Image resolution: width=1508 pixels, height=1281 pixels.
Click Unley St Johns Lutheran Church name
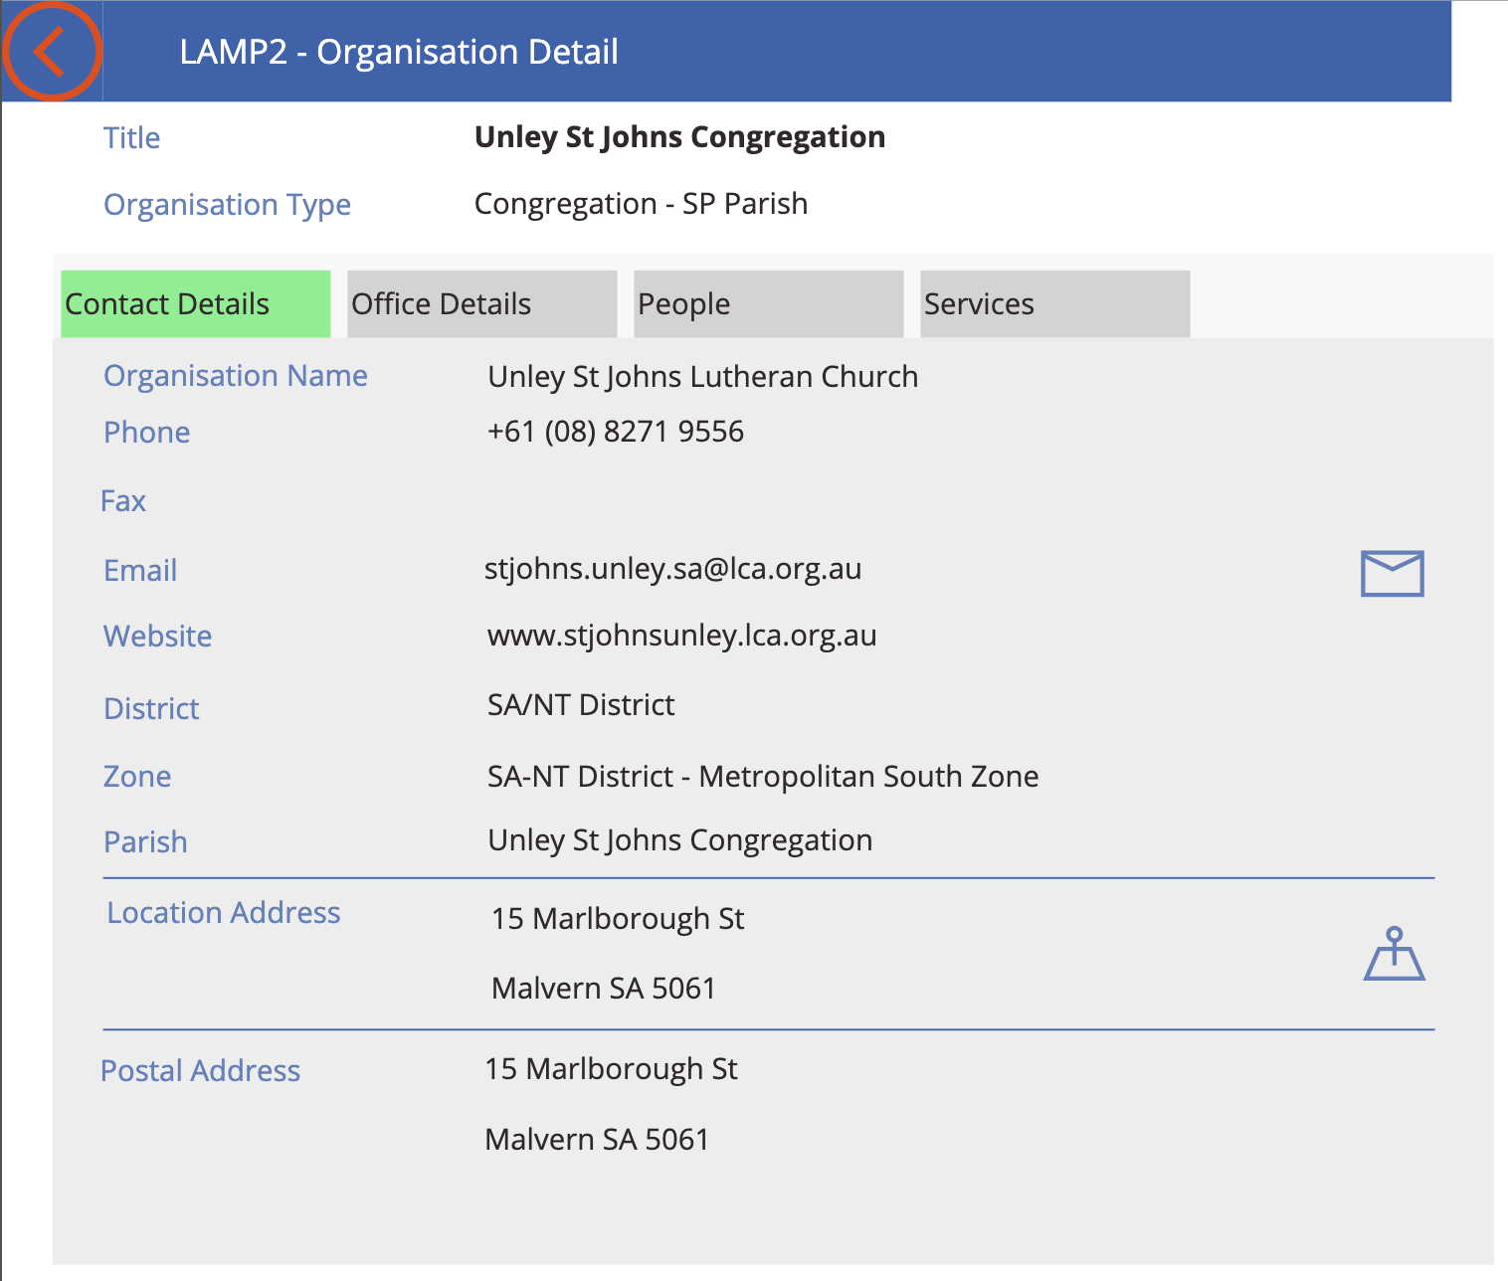[702, 377]
